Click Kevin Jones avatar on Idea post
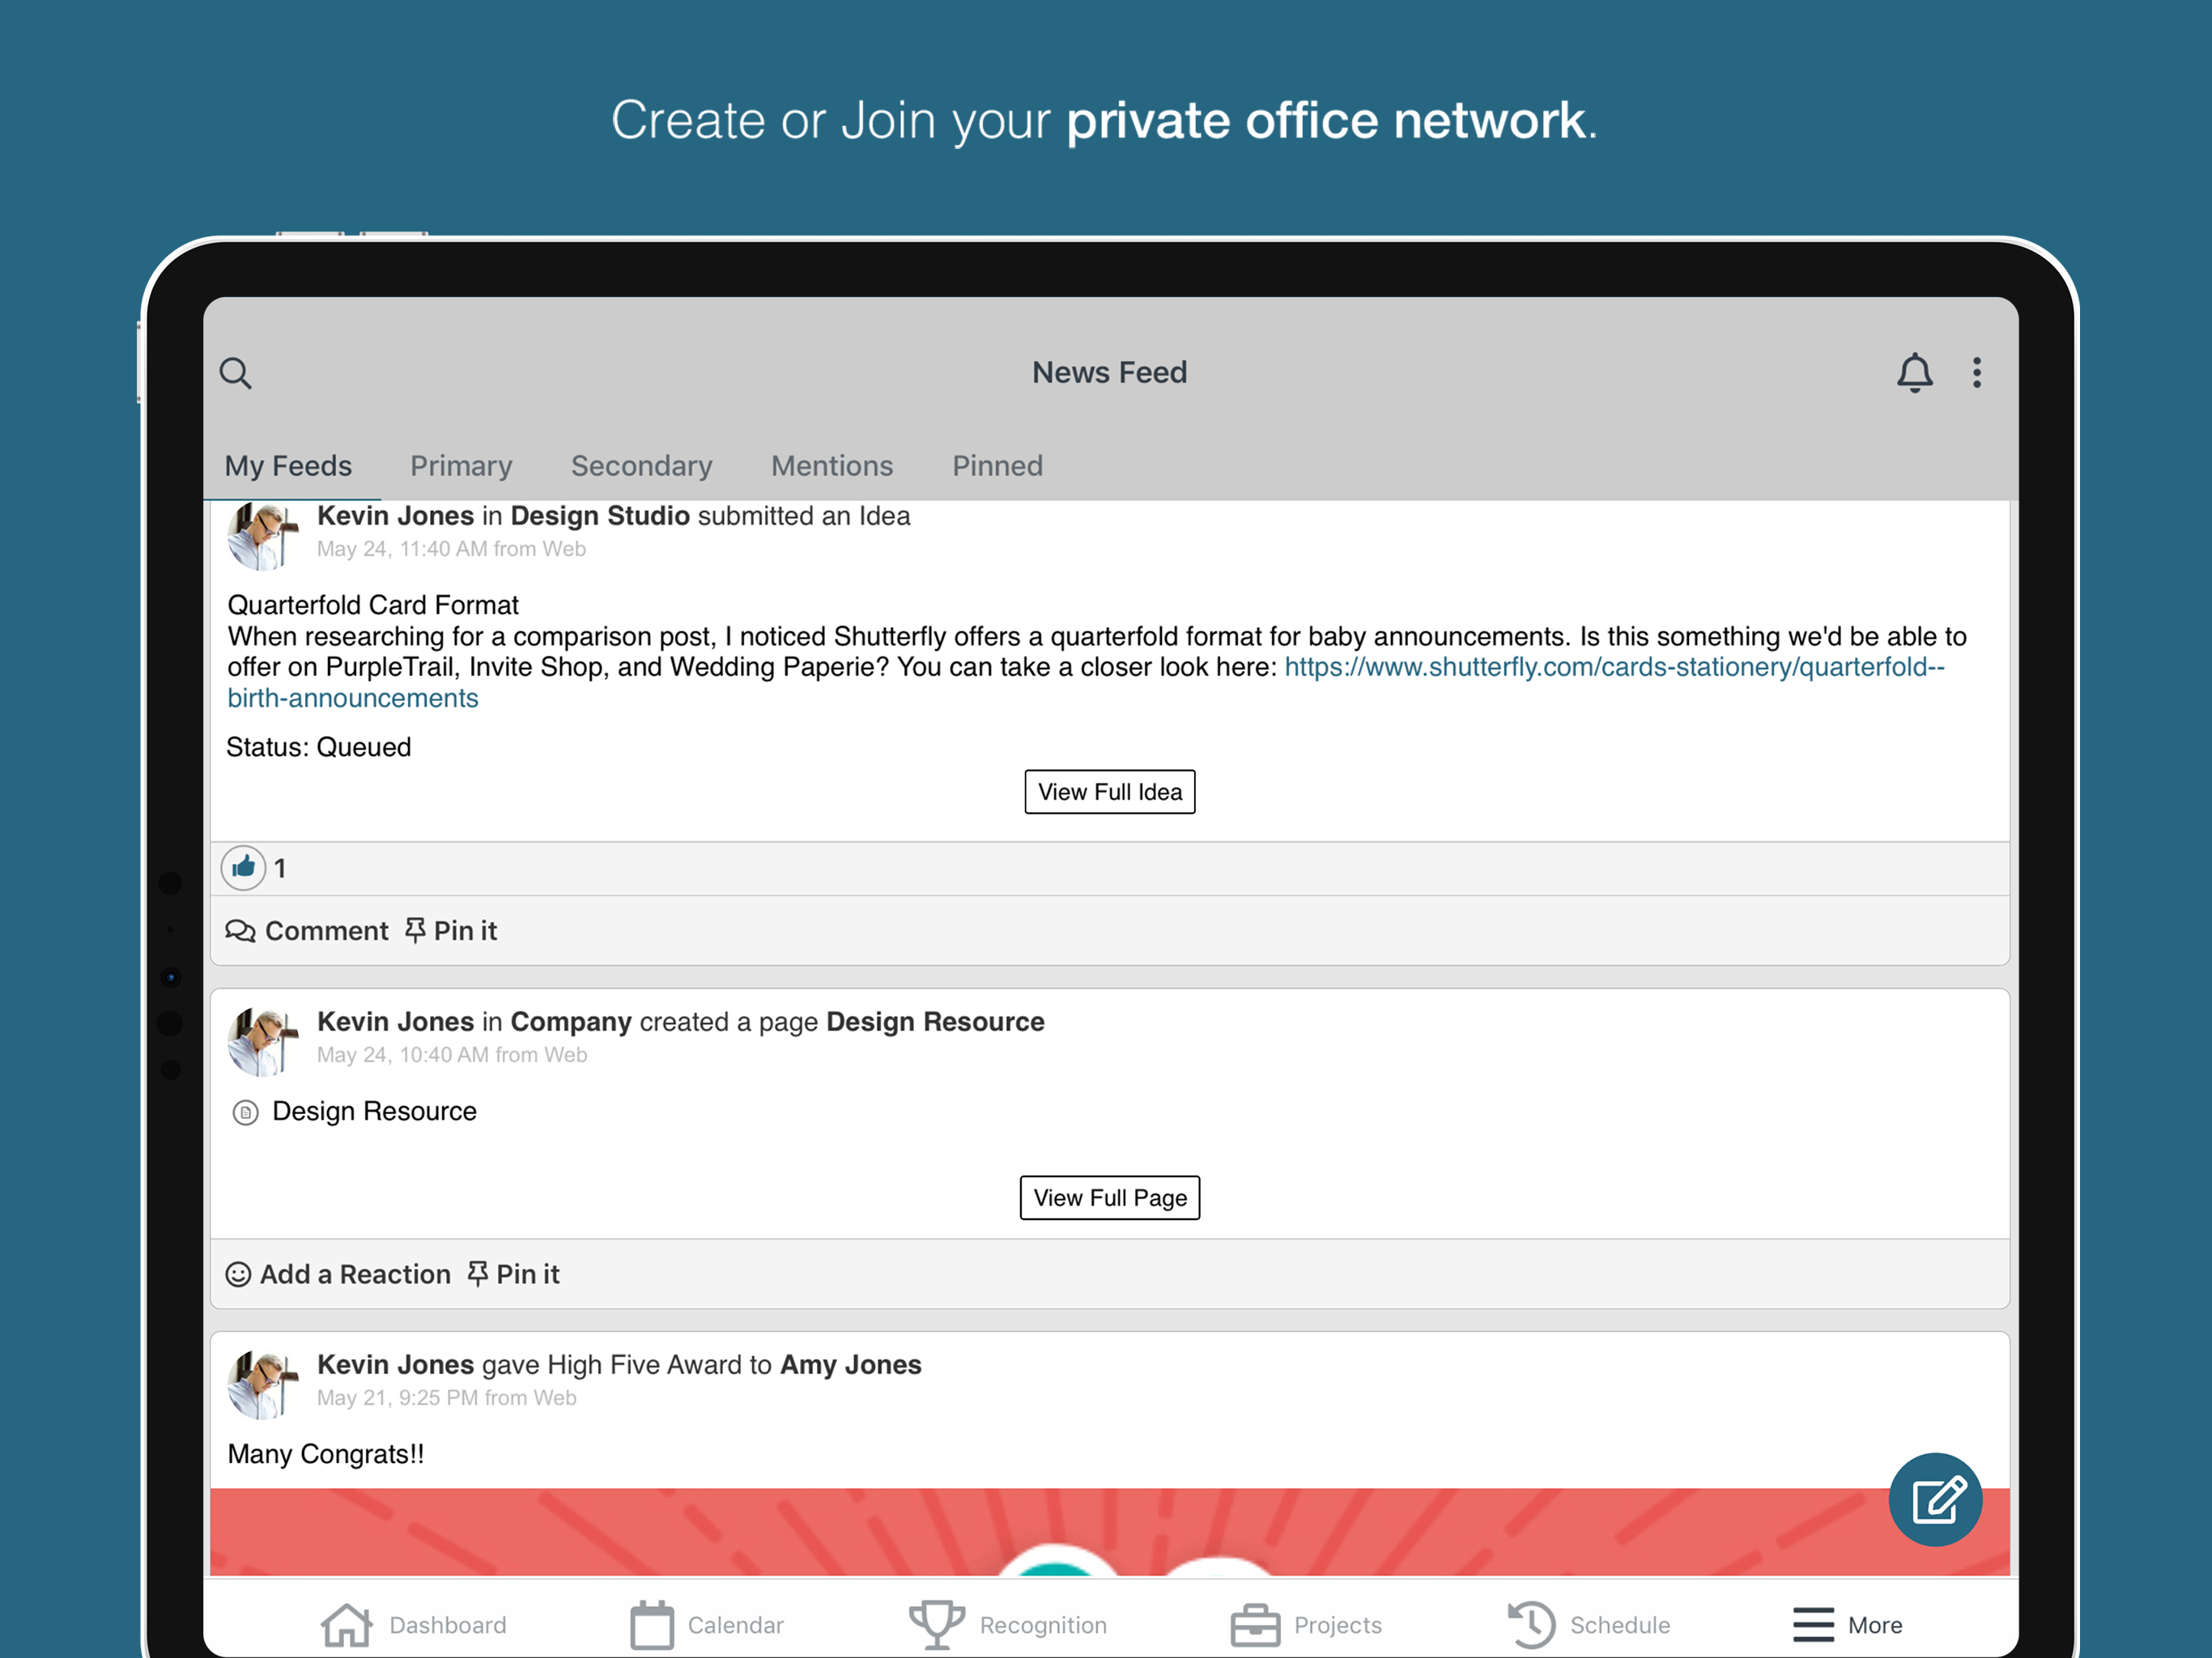The height and width of the screenshot is (1658, 2212). pos(263,535)
